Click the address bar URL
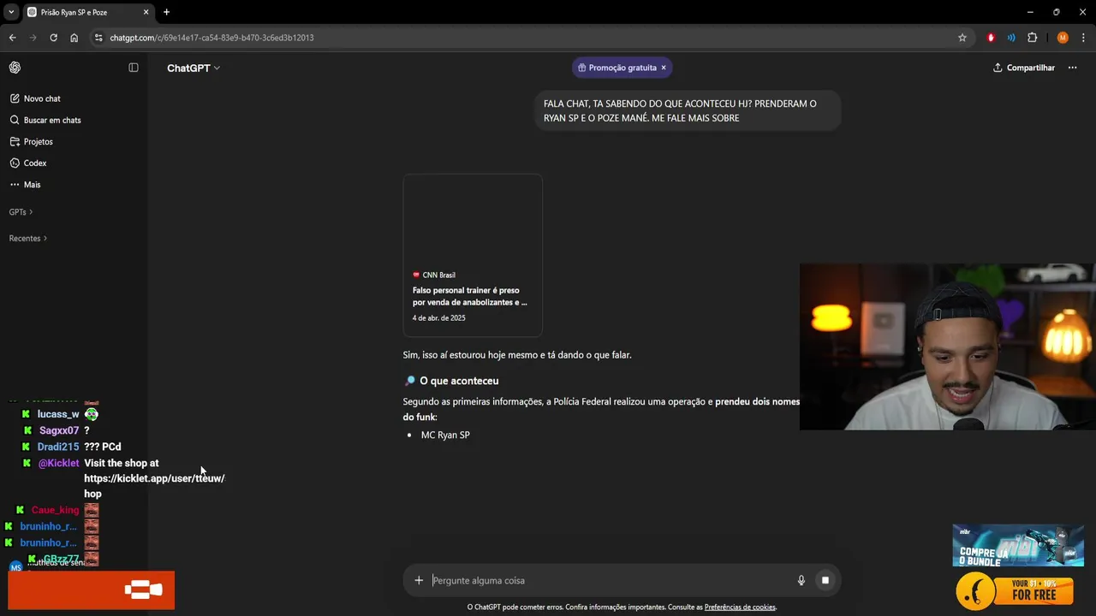The height and width of the screenshot is (616, 1096). (211, 38)
